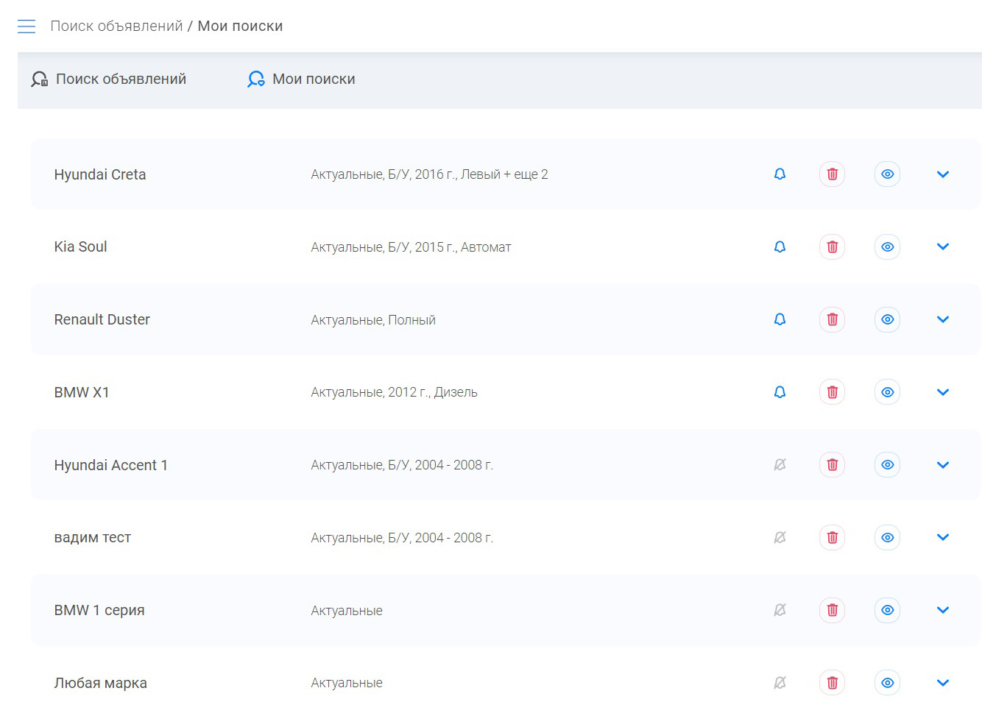Viewport: 982px width, 713px height.
Task: Click filters 'Актуальные, Б/У, 2016 г., Левый + еще 2'
Action: click(x=429, y=174)
